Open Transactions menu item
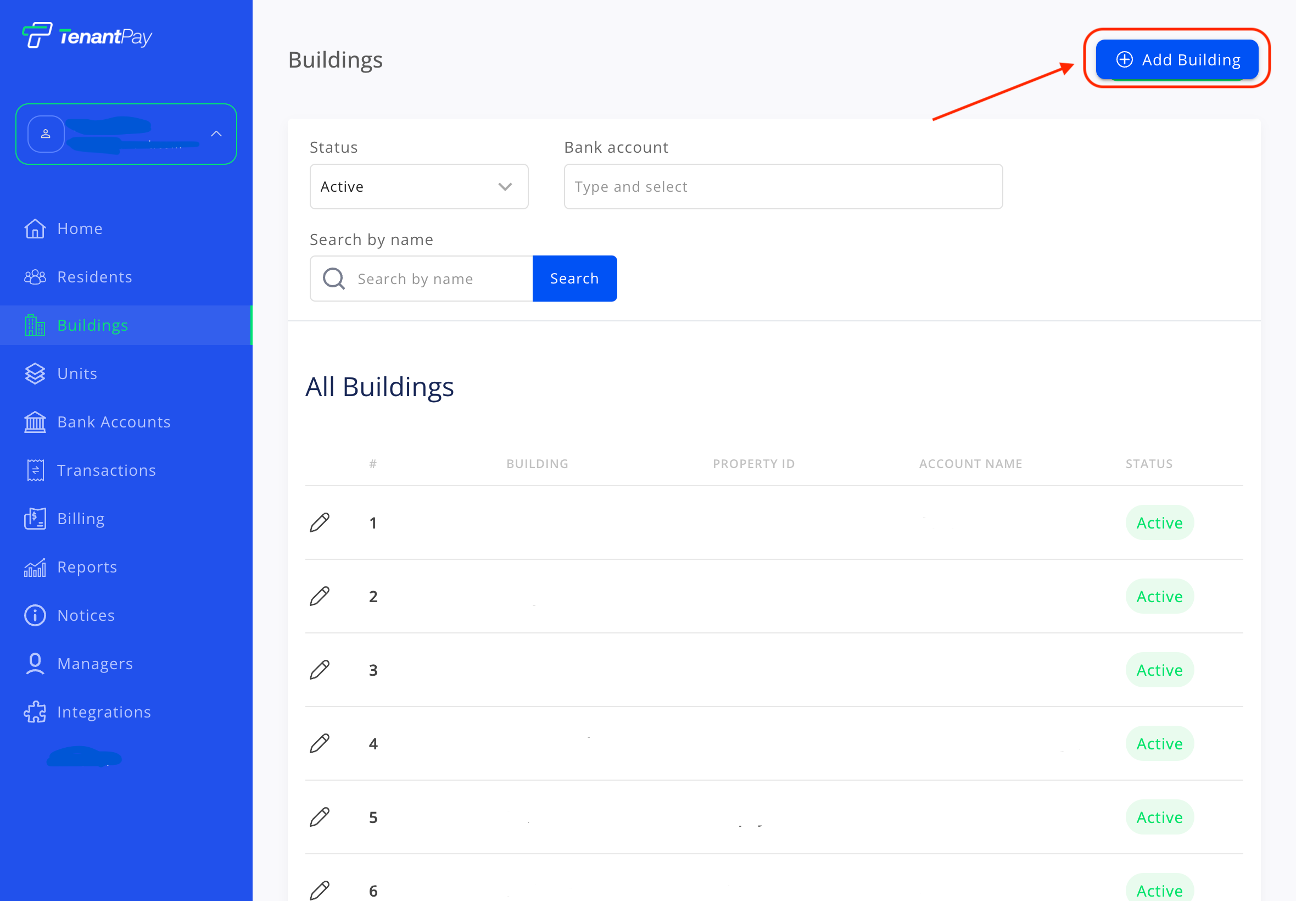1296x901 pixels. (x=106, y=471)
